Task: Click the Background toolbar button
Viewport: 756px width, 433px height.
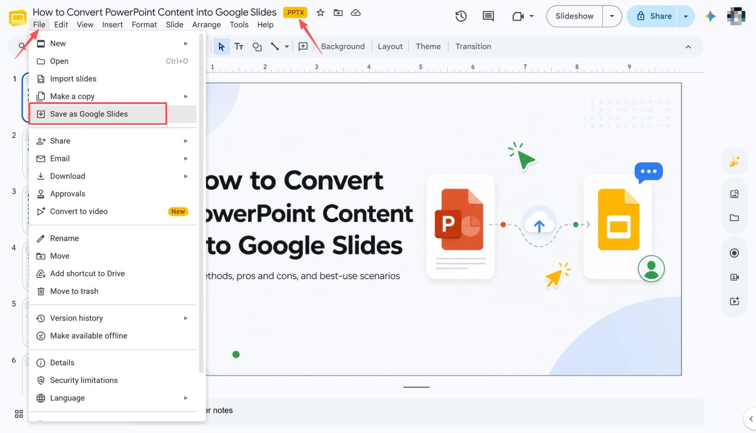Action: click(343, 46)
